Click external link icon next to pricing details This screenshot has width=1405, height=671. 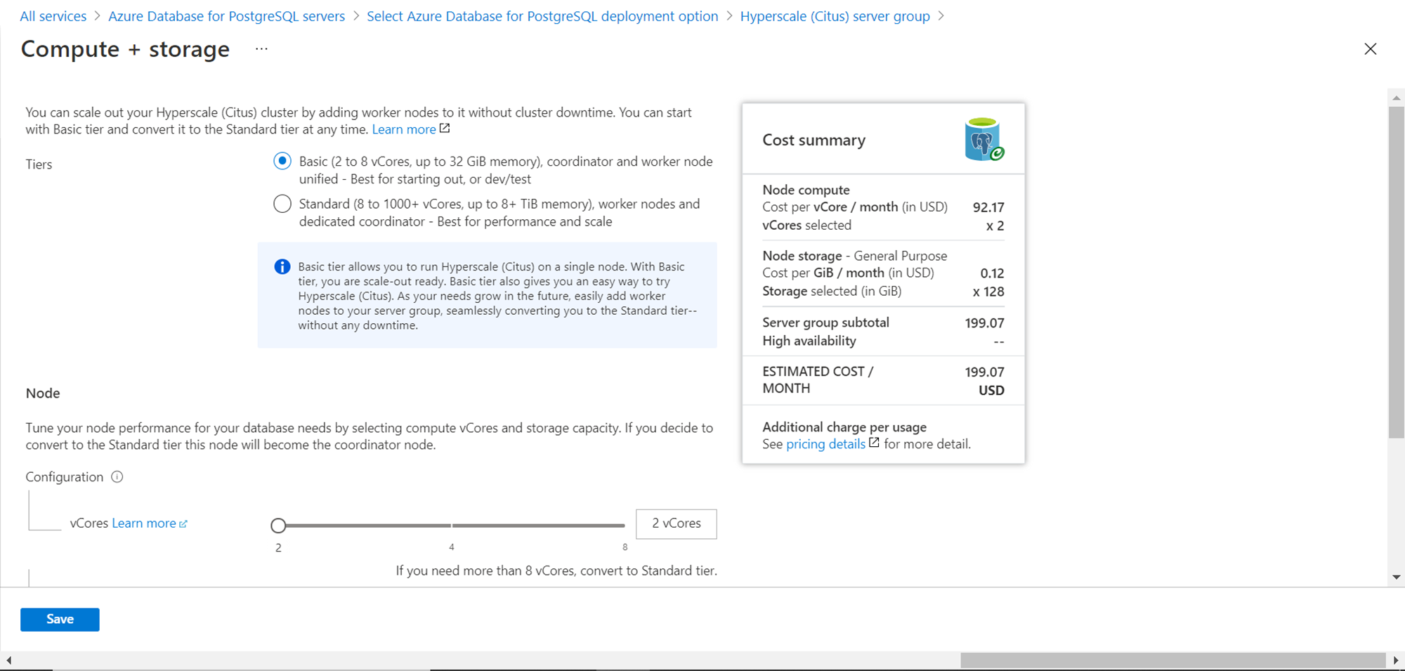point(874,443)
